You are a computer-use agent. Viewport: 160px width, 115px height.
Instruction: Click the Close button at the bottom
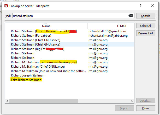(146, 108)
